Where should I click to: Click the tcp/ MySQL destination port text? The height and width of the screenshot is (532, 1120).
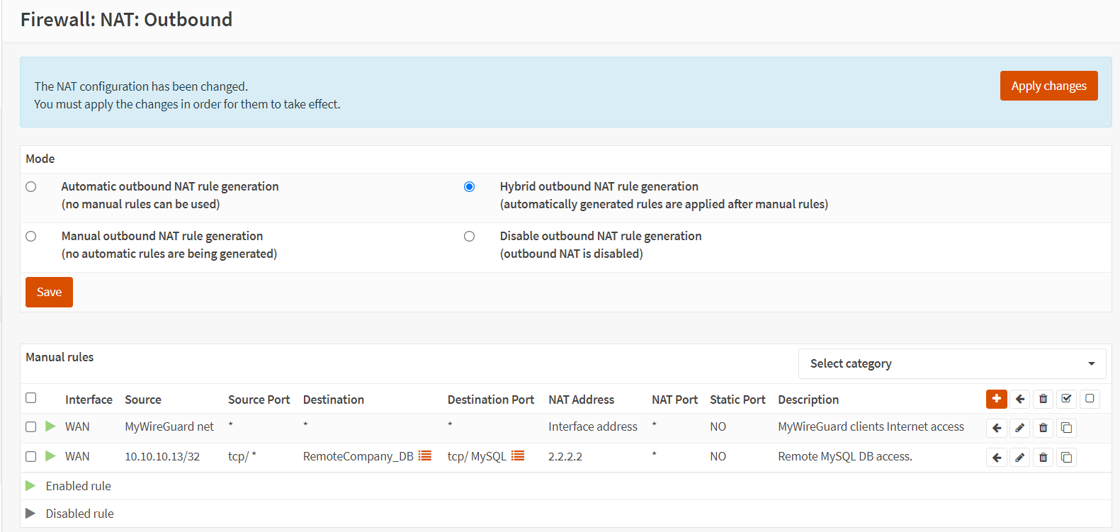coord(477,456)
